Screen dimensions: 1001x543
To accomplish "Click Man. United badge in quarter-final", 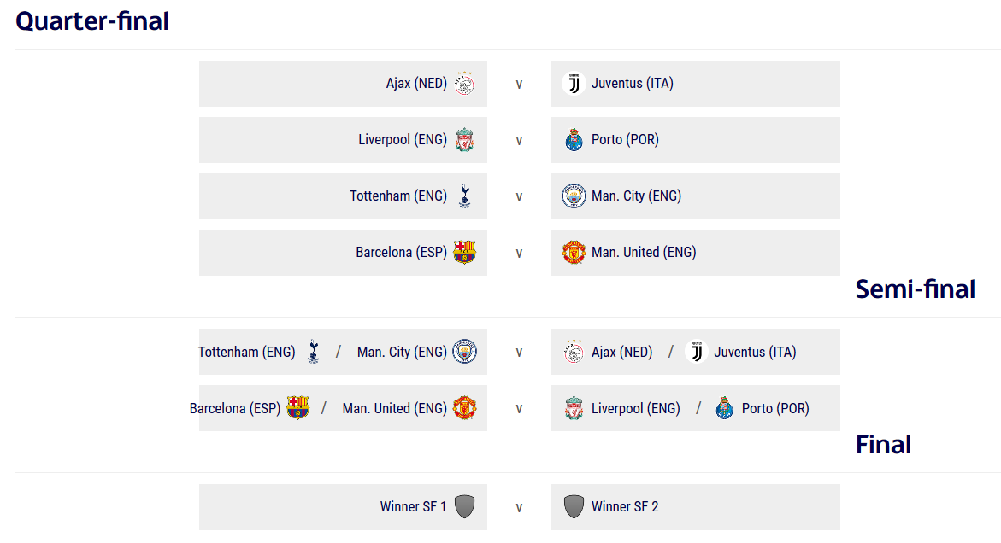I will point(574,253).
